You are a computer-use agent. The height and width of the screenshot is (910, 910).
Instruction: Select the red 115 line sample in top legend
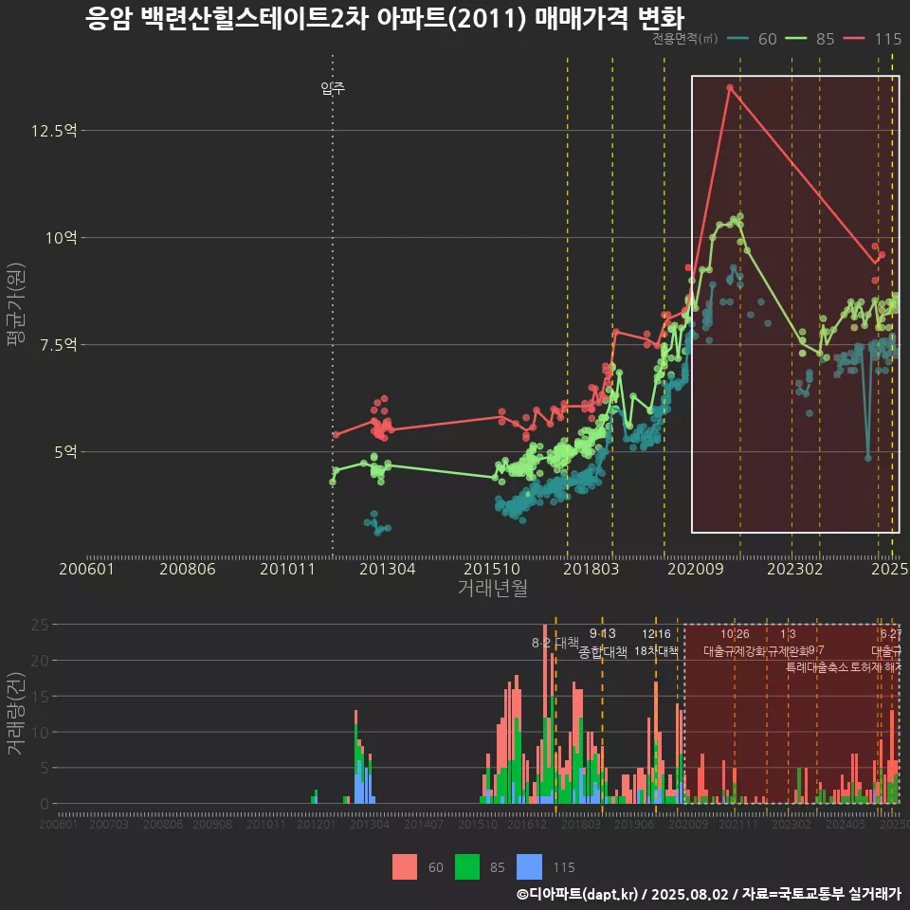pyautogui.click(x=854, y=39)
